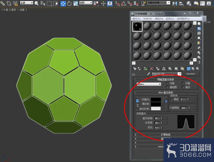Click the 高光反射 specular color swatch
Image resolution: width=214 pixels, height=162 pixels.
coord(156,109)
